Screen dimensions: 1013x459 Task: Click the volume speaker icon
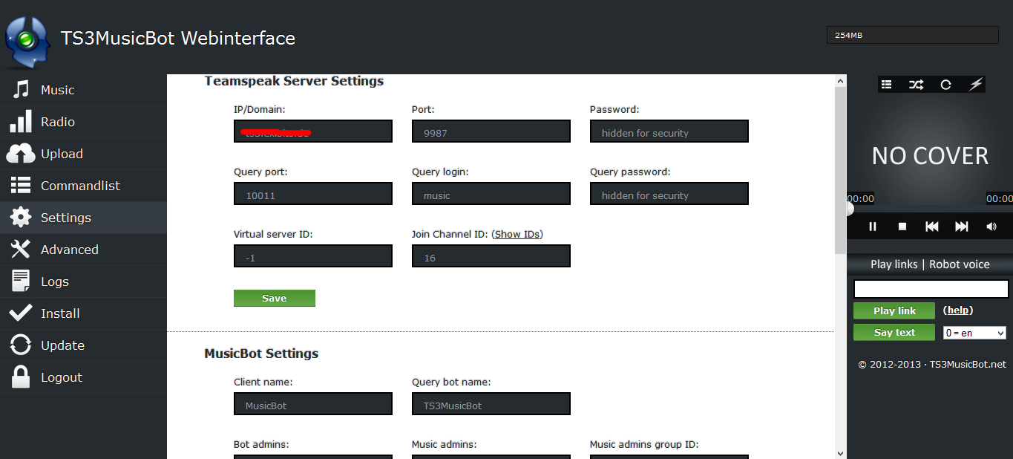click(x=991, y=227)
